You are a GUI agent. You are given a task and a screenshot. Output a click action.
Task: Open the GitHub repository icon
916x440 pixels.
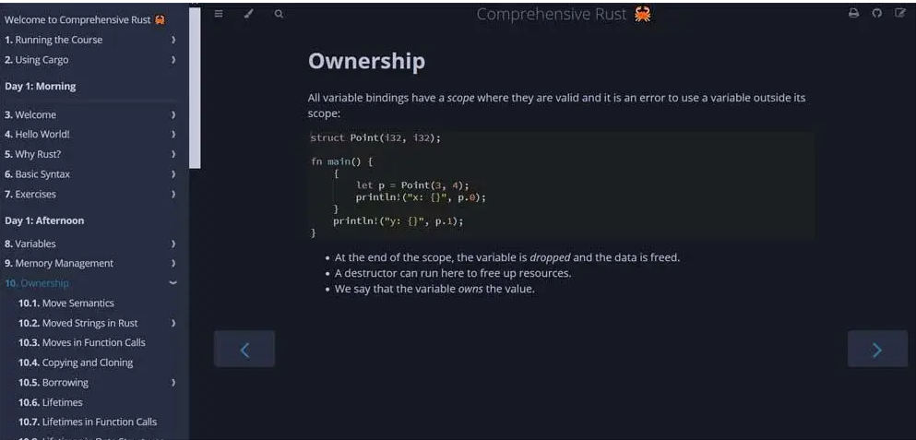(877, 14)
